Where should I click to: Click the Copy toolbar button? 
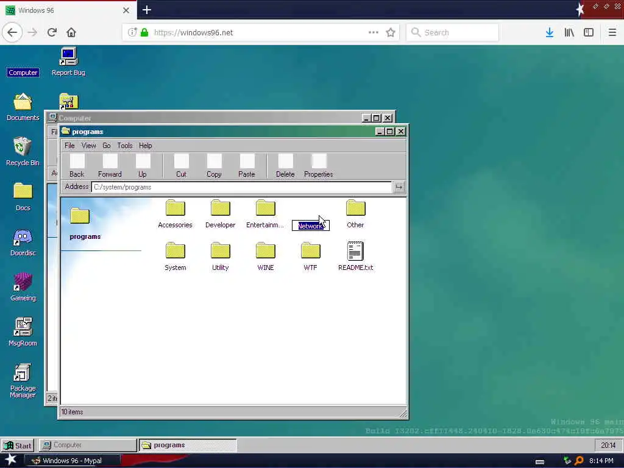tap(214, 166)
